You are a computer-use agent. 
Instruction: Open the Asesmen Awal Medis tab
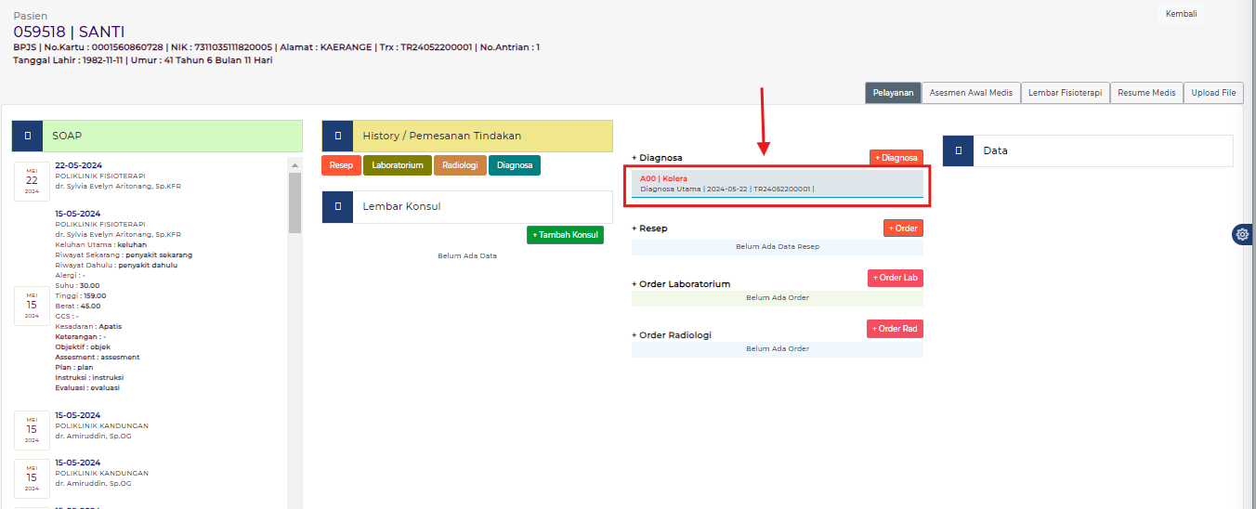(x=971, y=93)
